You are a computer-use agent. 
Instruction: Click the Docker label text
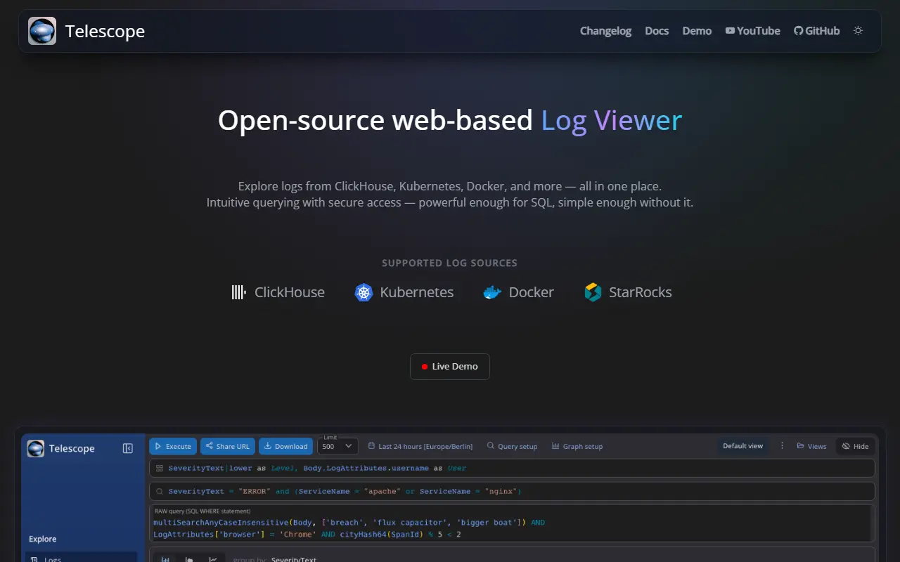click(x=532, y=292)
